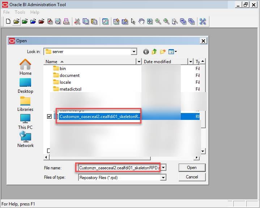Go to This PC in the places bar
This screenshot has width=260, height=208.
(x=25, y=122)
